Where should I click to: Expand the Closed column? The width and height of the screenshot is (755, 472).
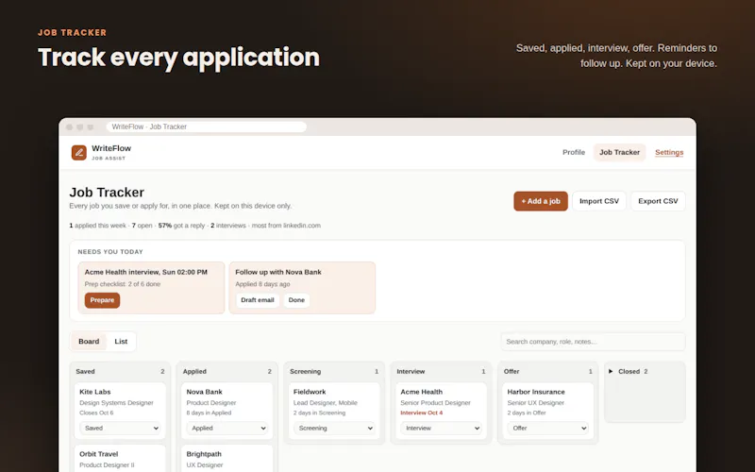629,371
